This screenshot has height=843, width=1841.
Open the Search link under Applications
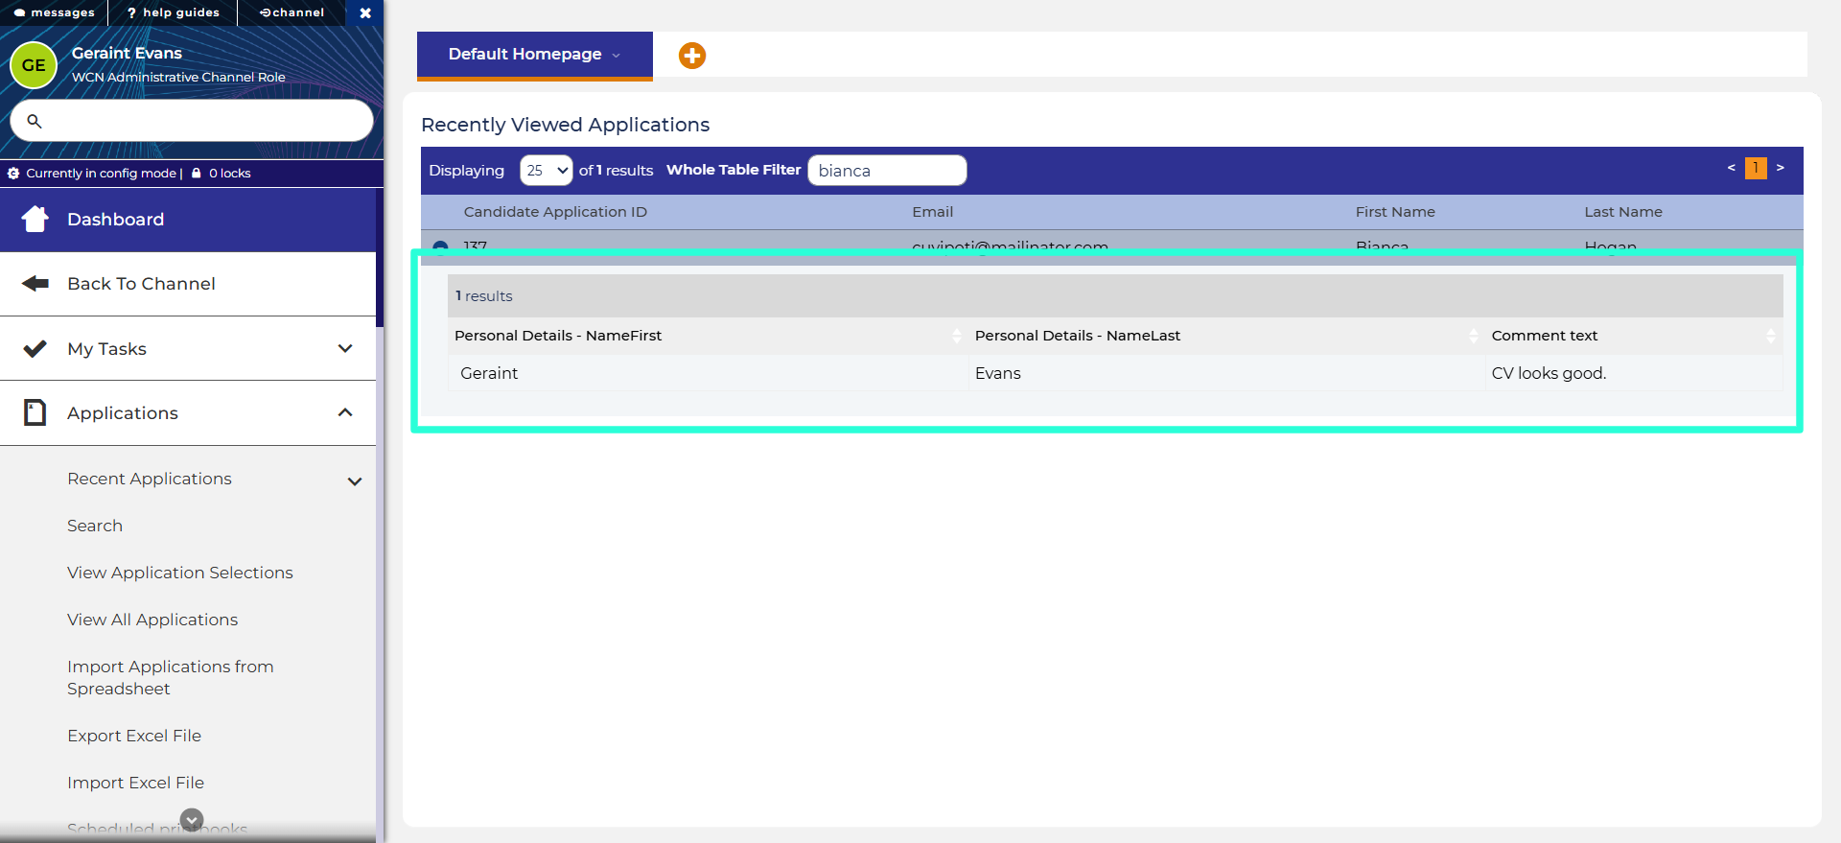click(x=95, y=526)
